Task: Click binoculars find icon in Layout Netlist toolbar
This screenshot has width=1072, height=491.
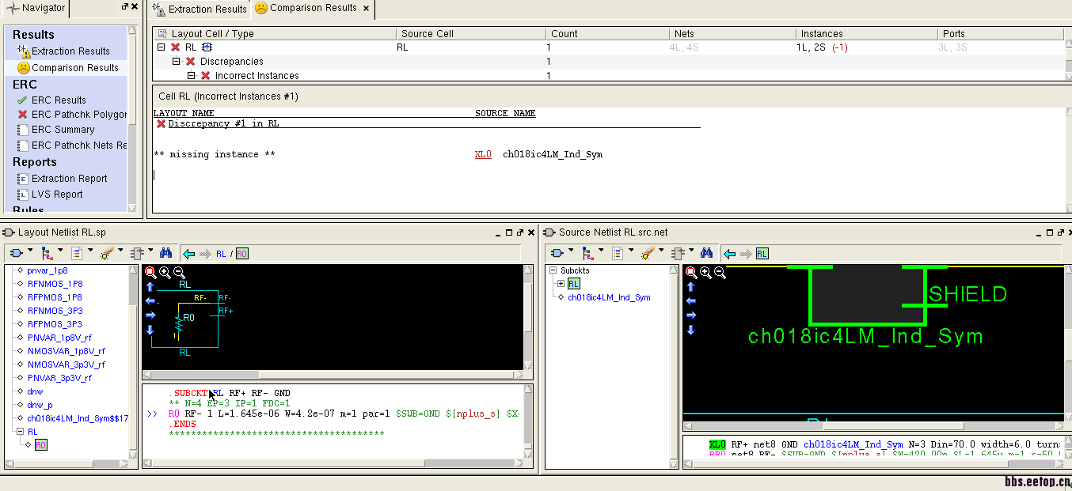Action: point(166,253)
